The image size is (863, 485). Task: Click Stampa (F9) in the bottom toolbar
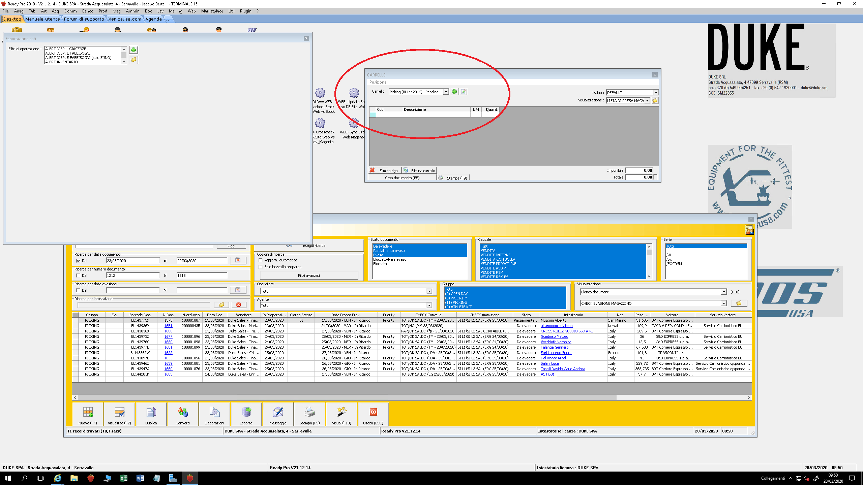pos(309,415)
